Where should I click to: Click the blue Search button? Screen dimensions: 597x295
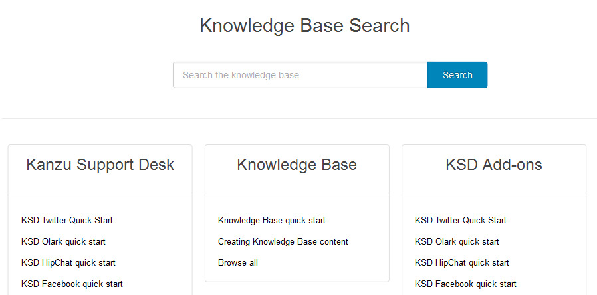pos(457,75)
